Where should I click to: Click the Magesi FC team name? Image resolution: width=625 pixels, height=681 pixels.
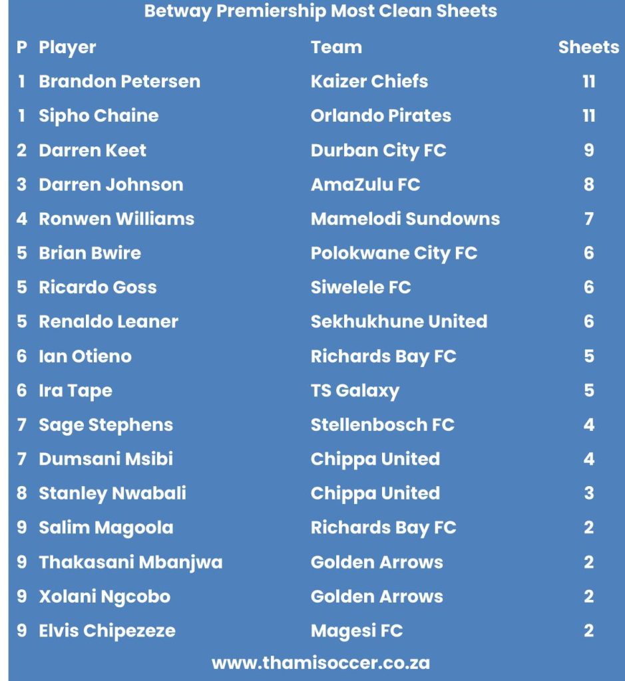pyautogui.click(x=357, y=630)
